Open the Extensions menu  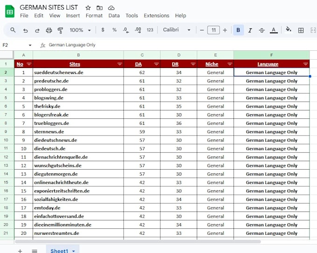[x=157, y=15]
